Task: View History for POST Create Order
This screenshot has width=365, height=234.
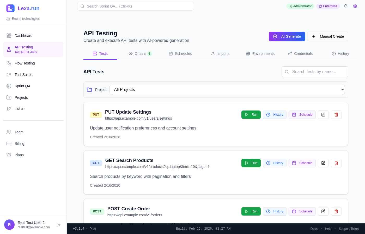Action: coord(275,211)
